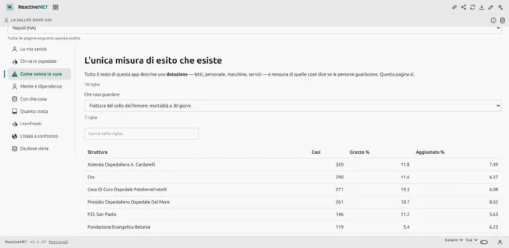Click Presidio Ospedaliero Ospedale Del Mare

[x=129, y=202]
